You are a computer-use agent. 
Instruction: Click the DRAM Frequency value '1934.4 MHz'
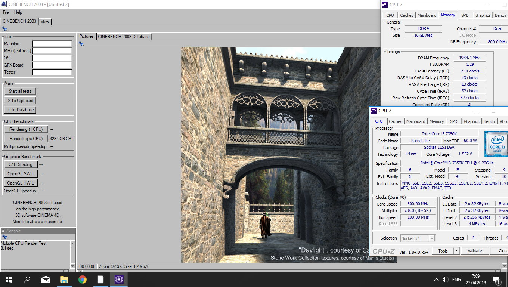(x=470, y=58)
